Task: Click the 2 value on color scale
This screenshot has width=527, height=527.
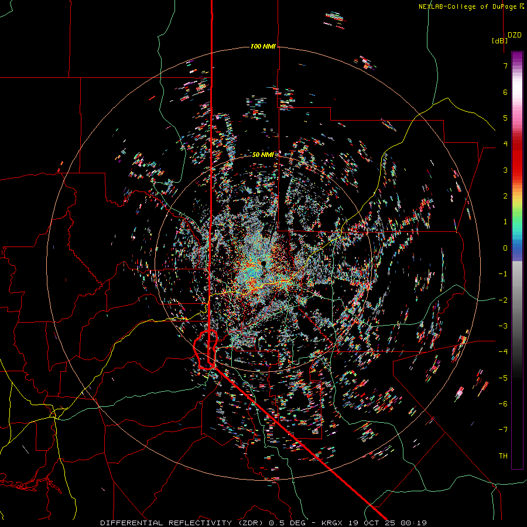Action: point(505,196)
